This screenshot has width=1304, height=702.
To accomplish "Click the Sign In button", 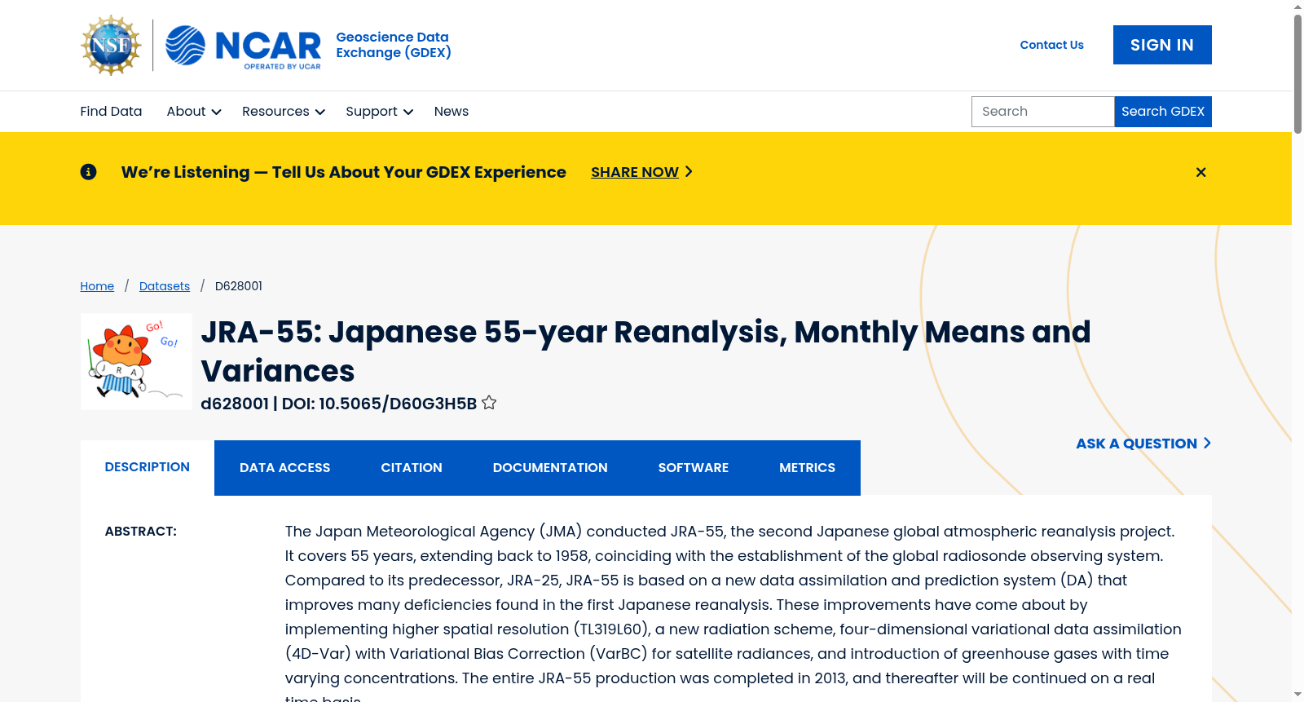I will pyautogui.click(x=1162, y=45).
